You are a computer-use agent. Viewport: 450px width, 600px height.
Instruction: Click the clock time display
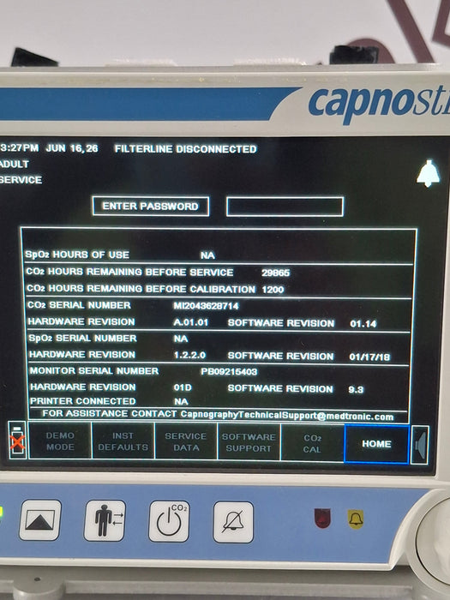click(x=19, y=148)
